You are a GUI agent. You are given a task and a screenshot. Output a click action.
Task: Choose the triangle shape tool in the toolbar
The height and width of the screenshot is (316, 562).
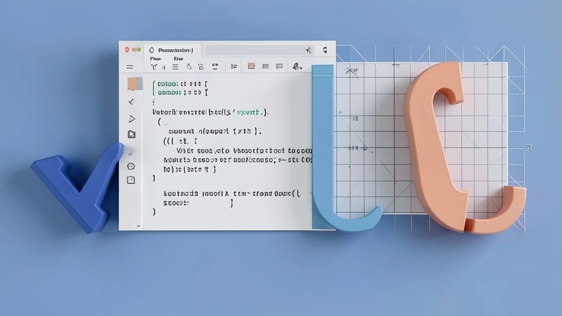(189, 66)
